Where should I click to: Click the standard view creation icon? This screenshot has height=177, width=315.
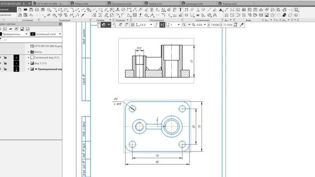tap(238, 10)
